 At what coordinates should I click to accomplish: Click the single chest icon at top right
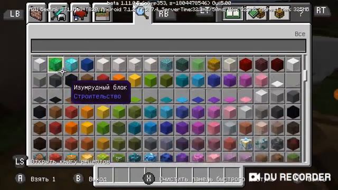[279, 14]
